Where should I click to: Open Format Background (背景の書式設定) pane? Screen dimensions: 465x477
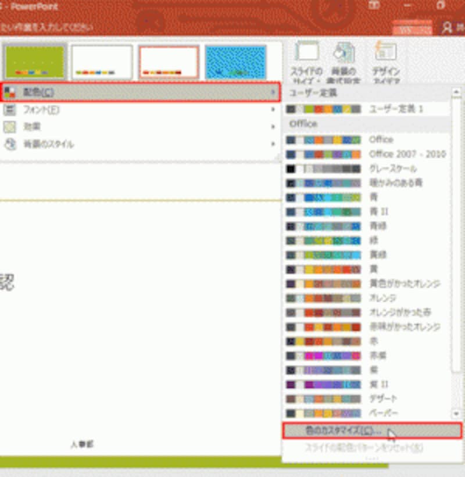tap(344, 62)
